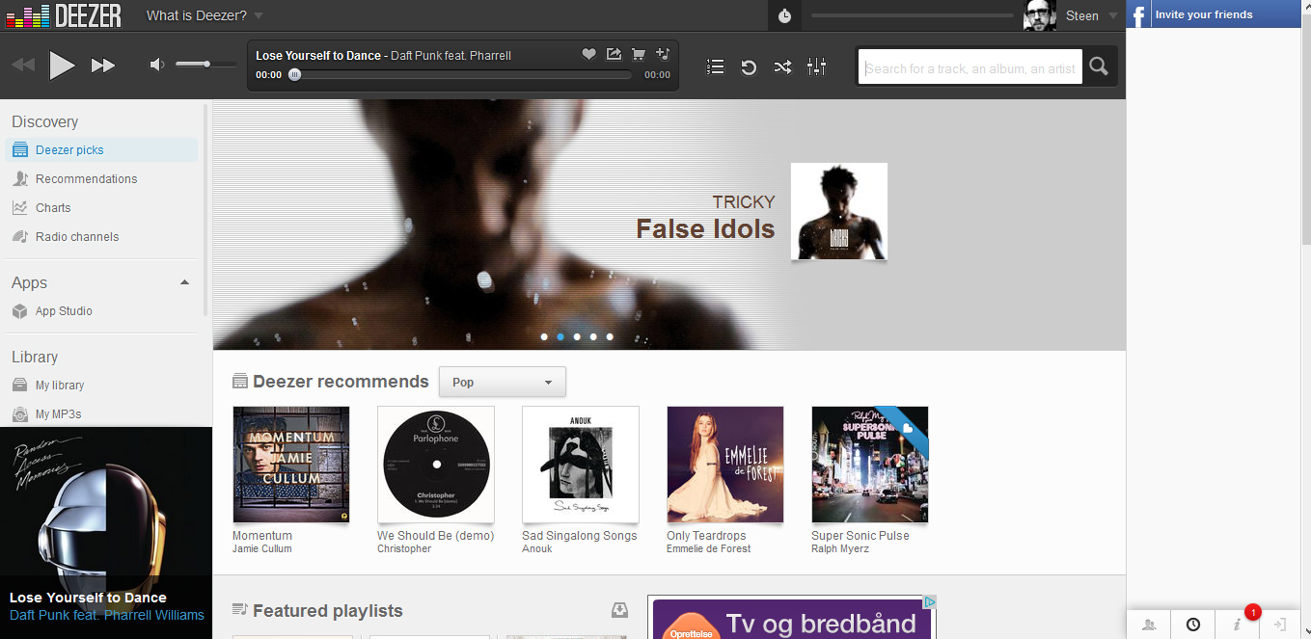The width and height of the screenshot is (1311, 639).
Task: Collapse the side panel with arrow icon
Action: (1281, 625)
